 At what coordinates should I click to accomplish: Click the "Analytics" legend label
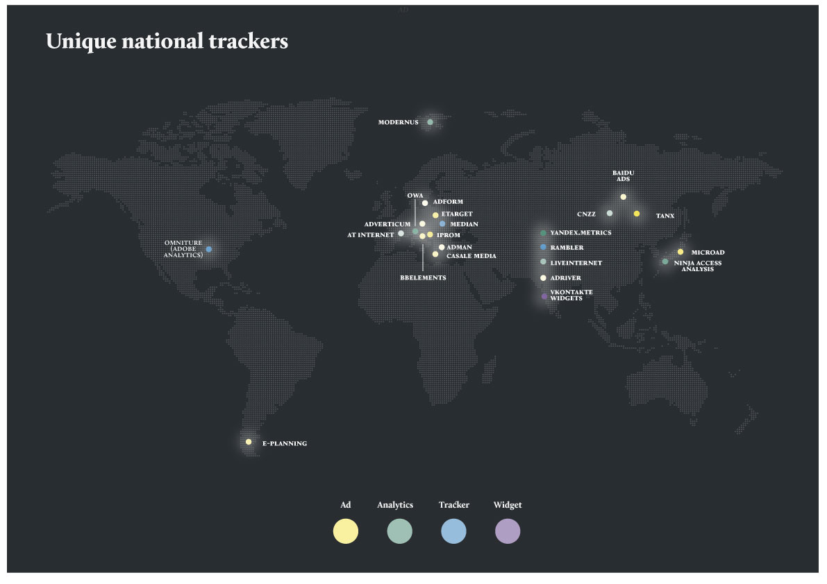pyautogui.click(x=395, y=505)
